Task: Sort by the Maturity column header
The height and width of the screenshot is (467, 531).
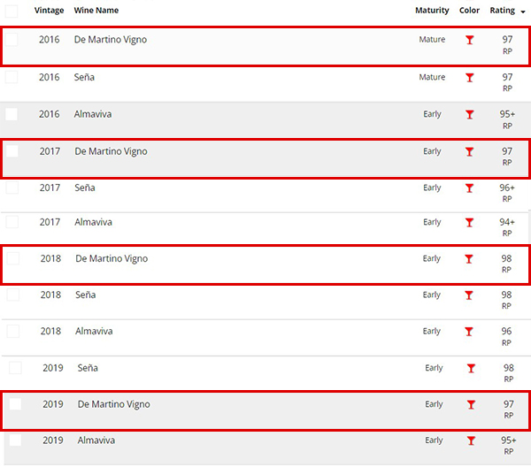Action: 432,11
